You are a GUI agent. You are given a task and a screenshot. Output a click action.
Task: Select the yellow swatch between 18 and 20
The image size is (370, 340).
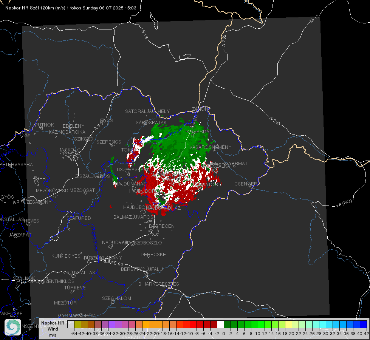pyautogui.click(x=289, y=325)
